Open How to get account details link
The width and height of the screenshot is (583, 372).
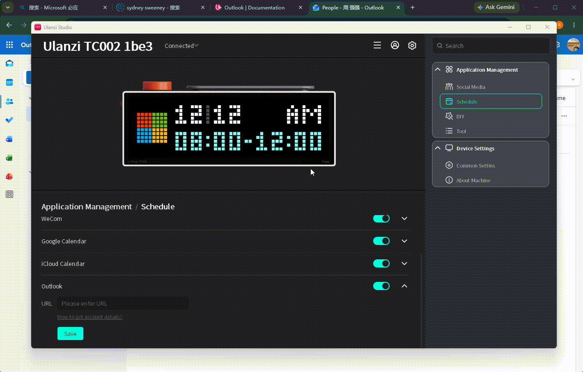pos(90,317)
